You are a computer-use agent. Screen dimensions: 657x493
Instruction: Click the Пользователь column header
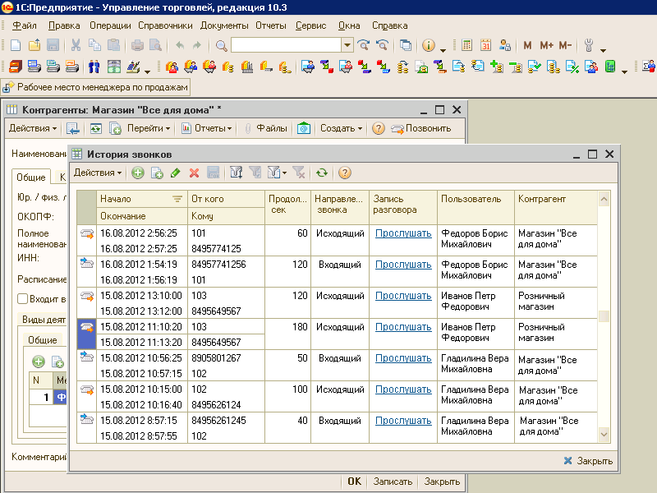(476, 207)
